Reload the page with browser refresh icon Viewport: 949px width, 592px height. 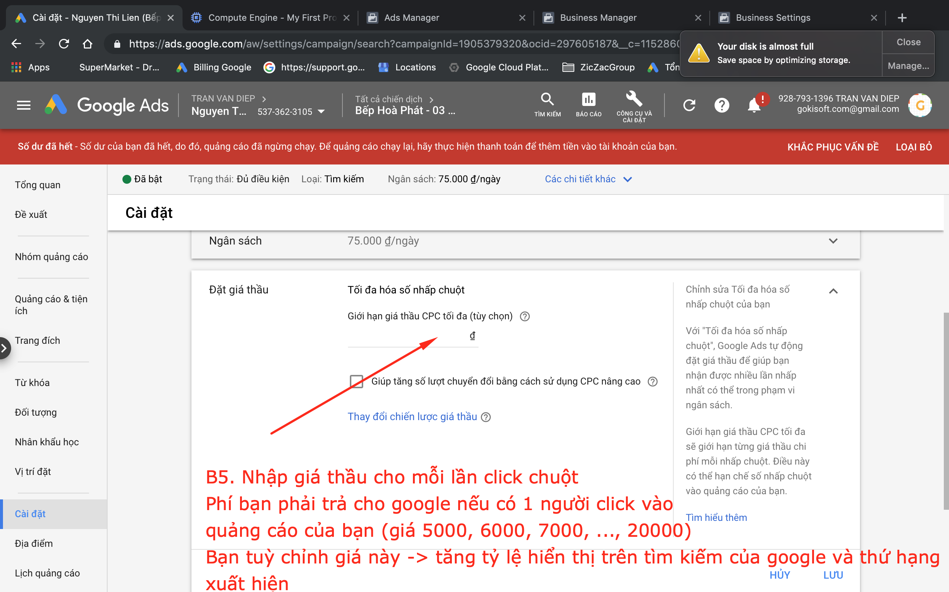click(64, 43)
